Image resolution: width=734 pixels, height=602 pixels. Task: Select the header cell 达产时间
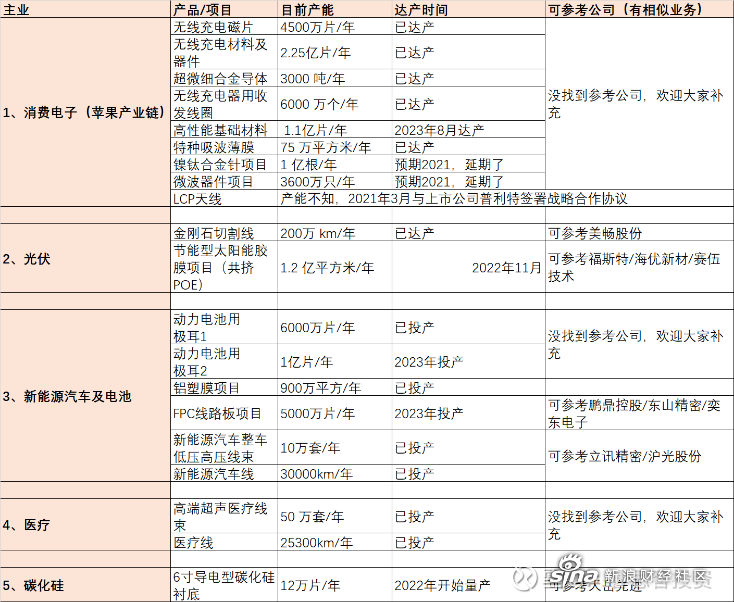[x=468, y=9]
